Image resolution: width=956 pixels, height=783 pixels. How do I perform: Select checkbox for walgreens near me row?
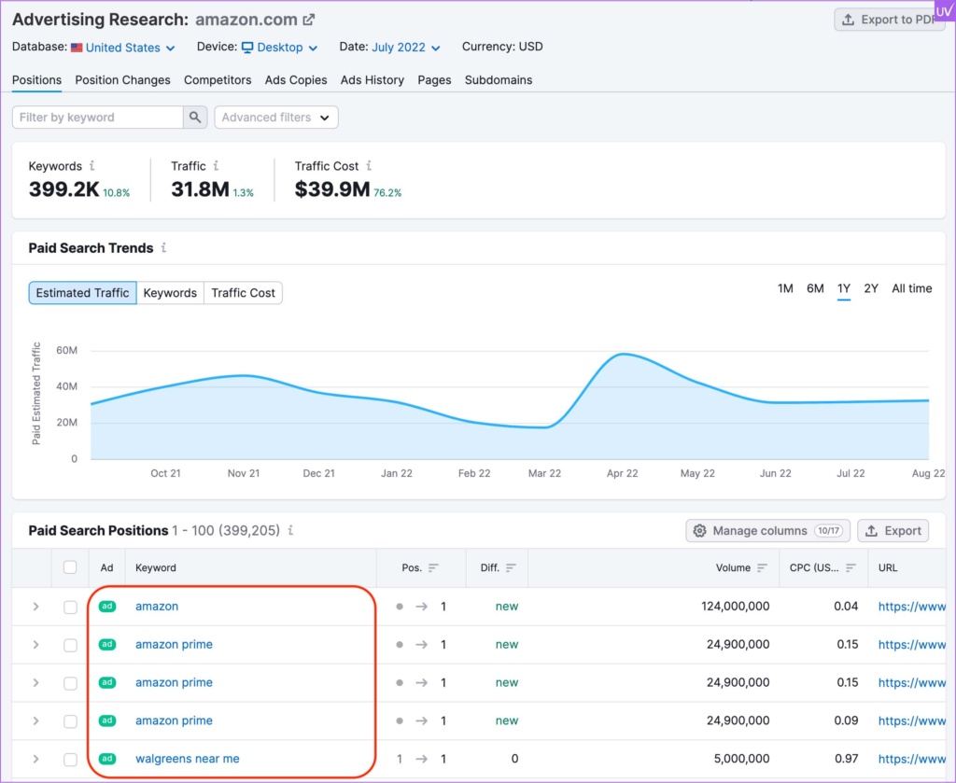coord(70,760)
